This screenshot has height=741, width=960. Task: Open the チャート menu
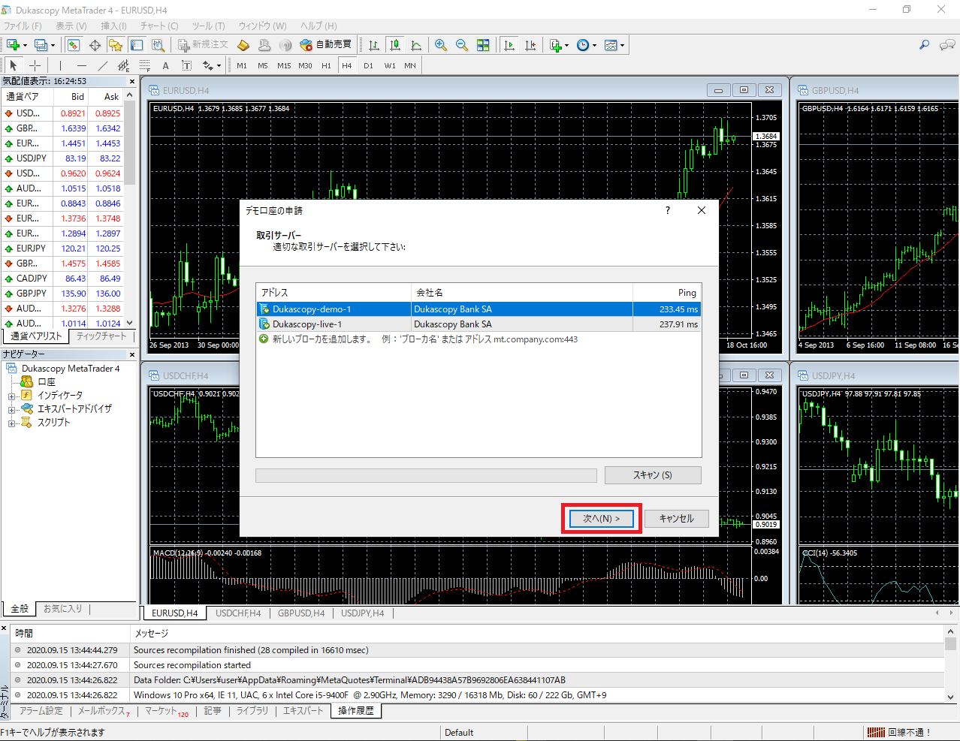tap(158, 26)
